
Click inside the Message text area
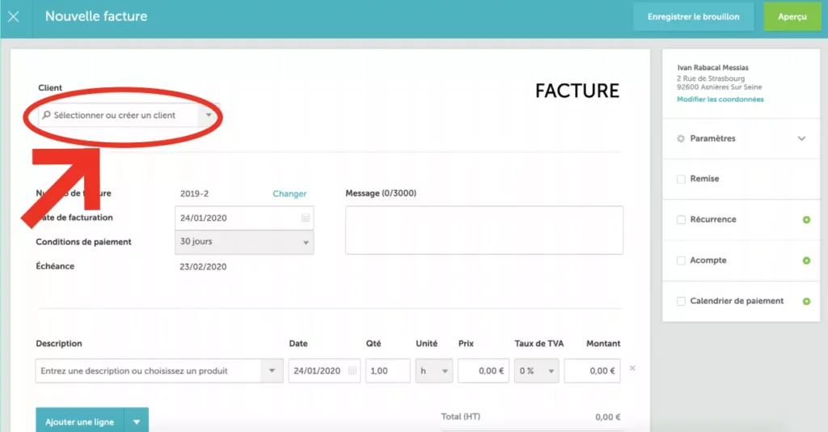click(484, 230)
